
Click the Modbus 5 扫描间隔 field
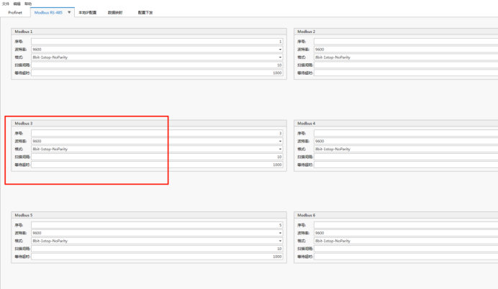tap(157, 249)
